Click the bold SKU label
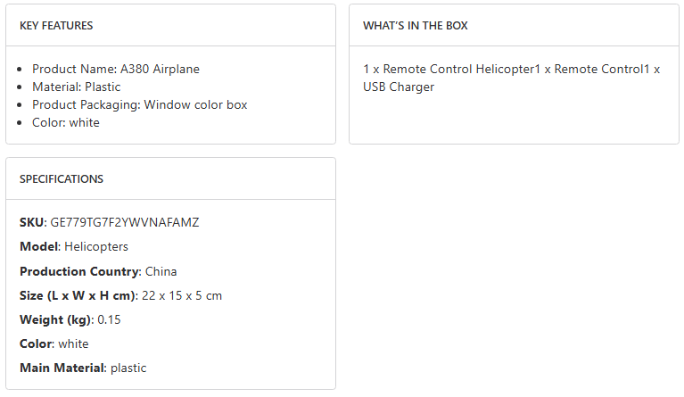This screenshot has height=397, width=684. click(31, 222)
